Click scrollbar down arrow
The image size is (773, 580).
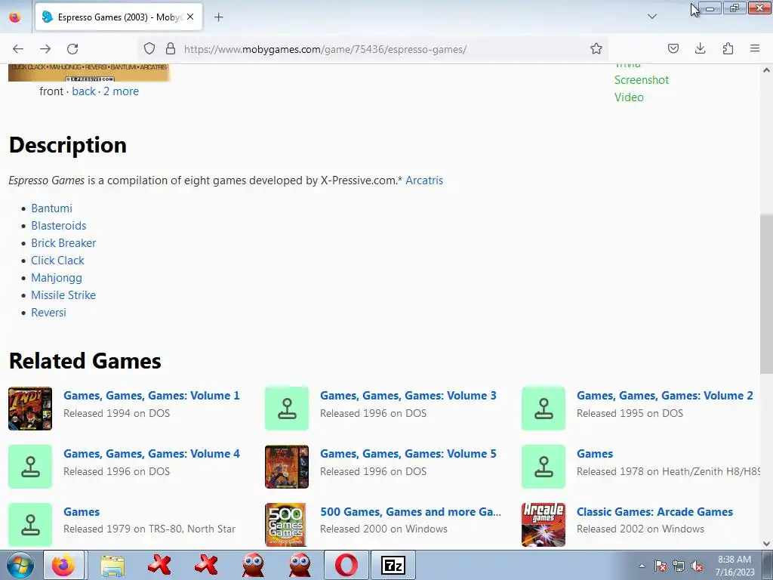[x=766, y=544]
